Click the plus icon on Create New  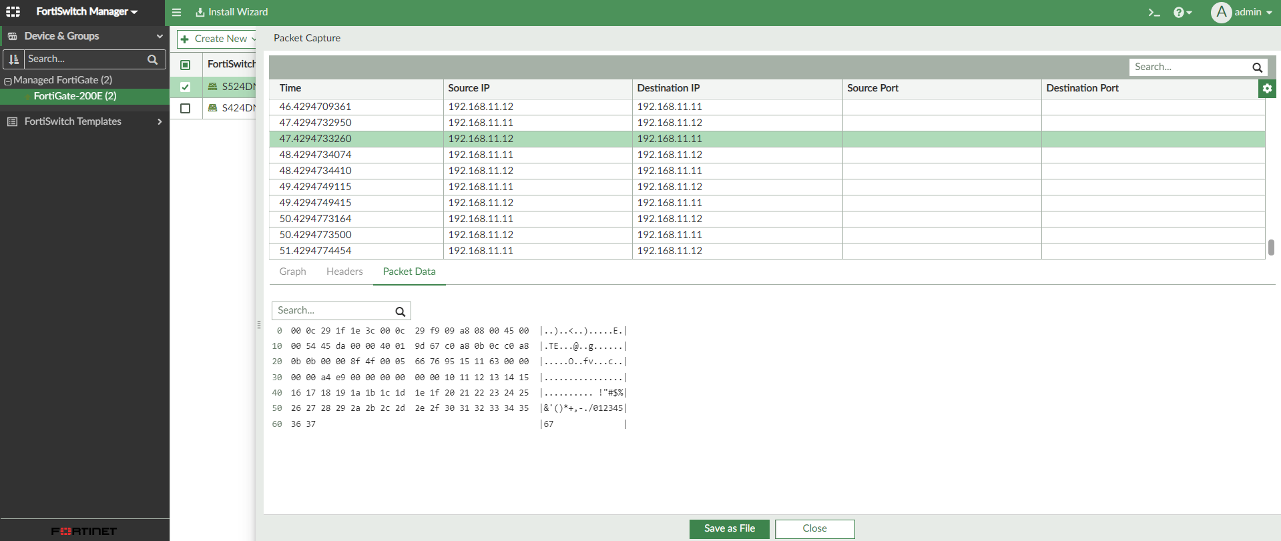pos(185,39)
